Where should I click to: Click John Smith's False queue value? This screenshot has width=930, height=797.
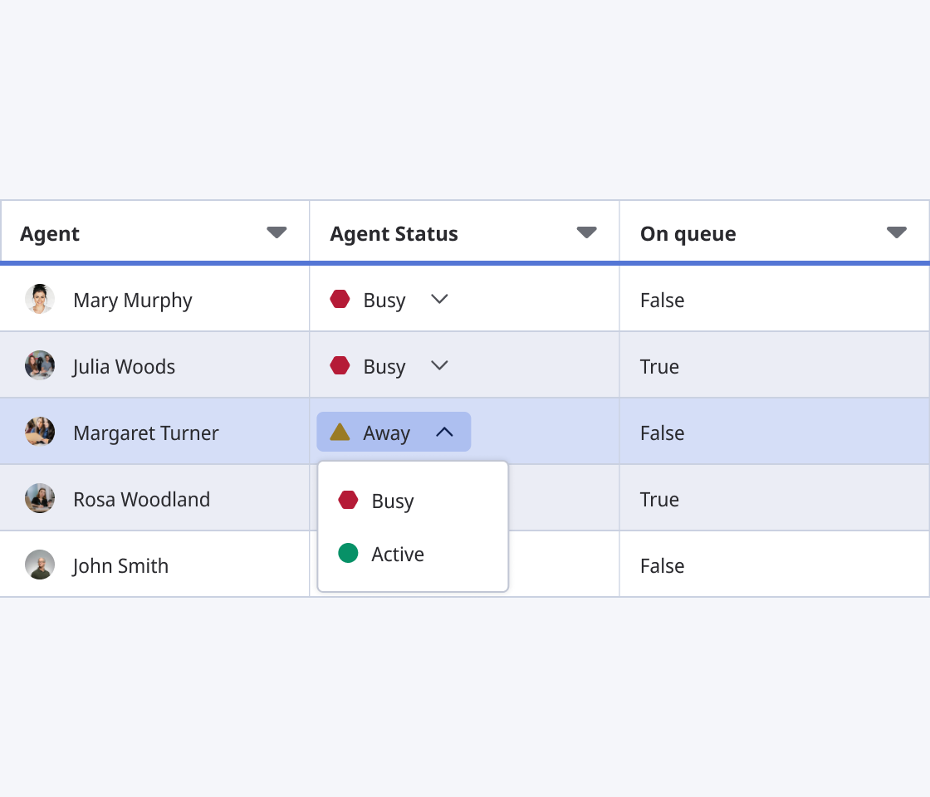click(x=662, y=565)
